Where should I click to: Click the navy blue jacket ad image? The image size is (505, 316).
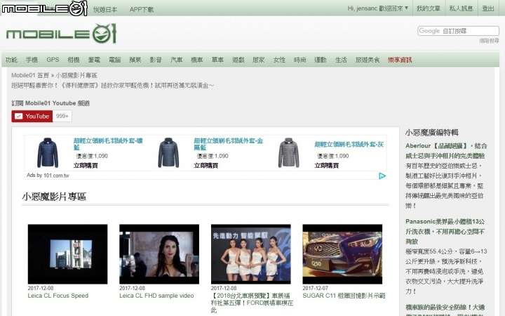pyautogui.click(x=48, y=152)
